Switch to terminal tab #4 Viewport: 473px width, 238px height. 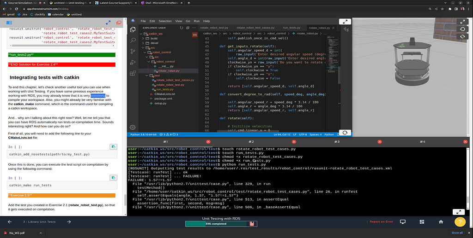tap(422, 141)
